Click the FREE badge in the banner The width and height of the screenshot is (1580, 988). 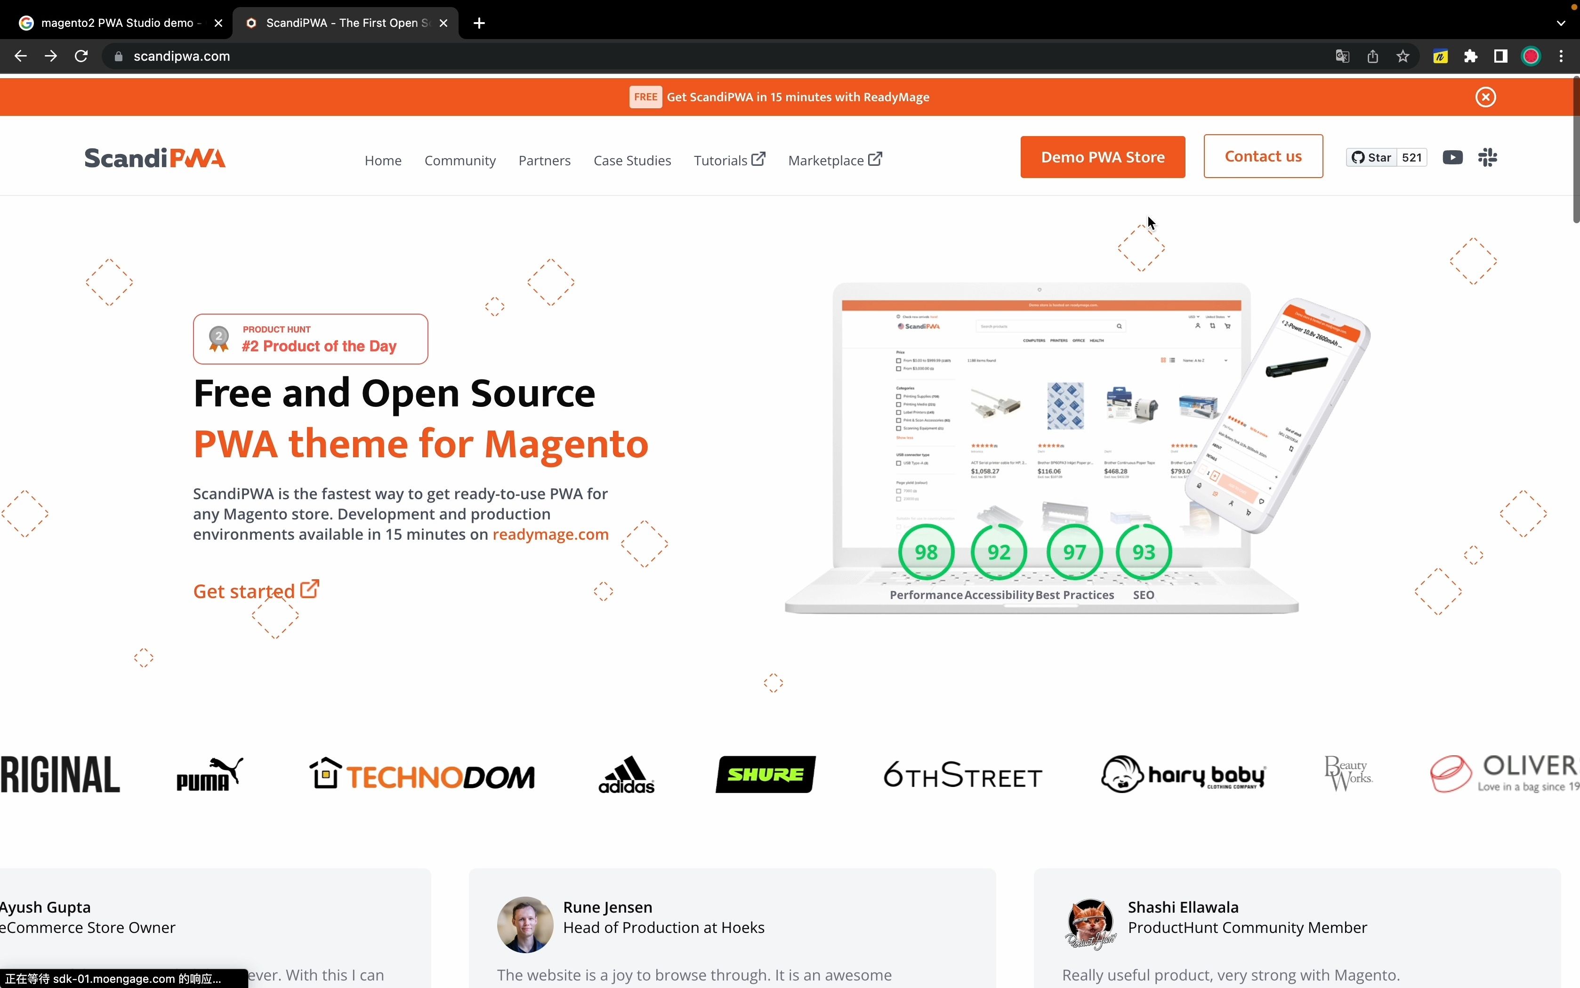645,97
